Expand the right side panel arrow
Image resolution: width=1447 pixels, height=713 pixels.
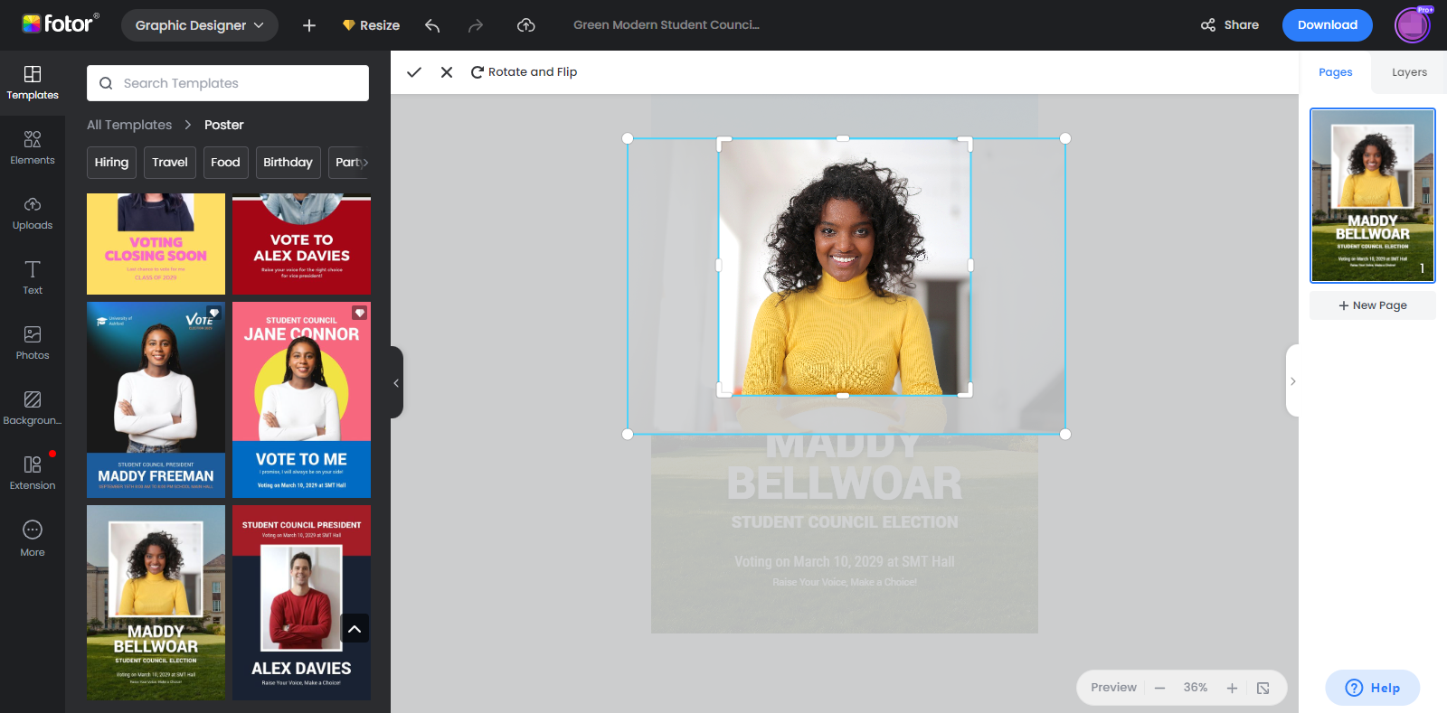[1292, 381]
